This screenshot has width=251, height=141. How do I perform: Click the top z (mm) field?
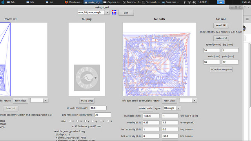[170, 129]
